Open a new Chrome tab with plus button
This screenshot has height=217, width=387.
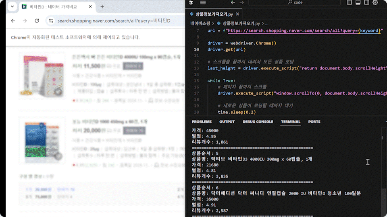click(102, 7)
